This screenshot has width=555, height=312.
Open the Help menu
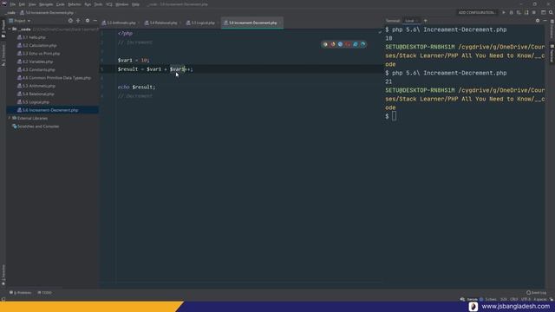pos(135,4)
